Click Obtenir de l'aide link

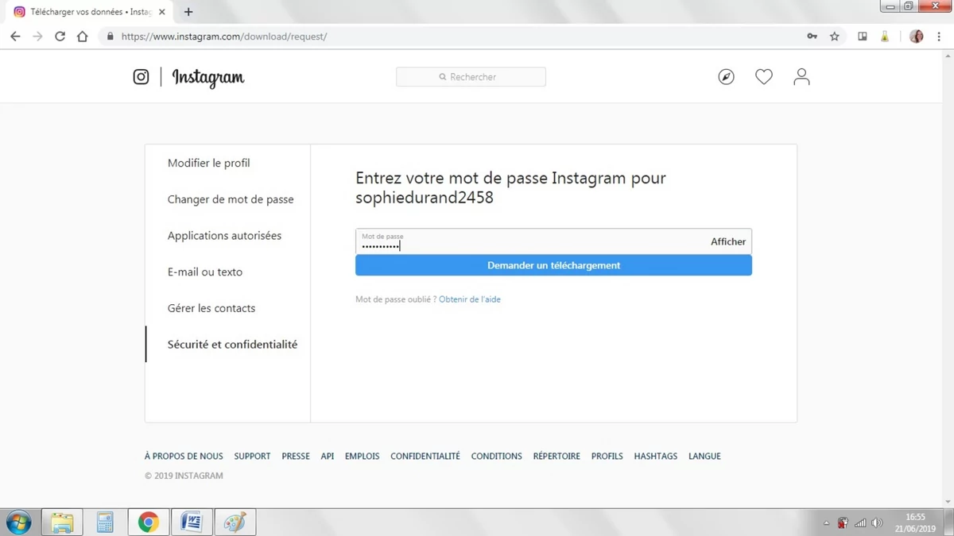tap(470, 299)
